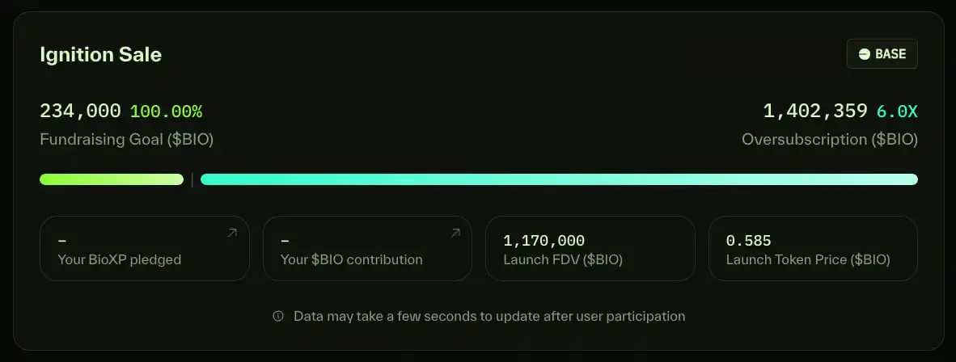Click the Launch Token Price card
The height and width of the screenshot is (362, 956).
pos(813,248)
